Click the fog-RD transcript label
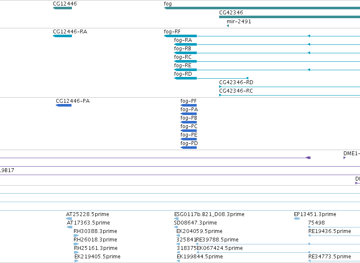 (183, 74)
